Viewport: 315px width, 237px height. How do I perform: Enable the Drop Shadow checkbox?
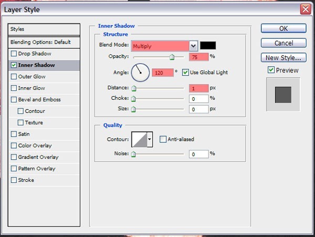pos(14,54)
